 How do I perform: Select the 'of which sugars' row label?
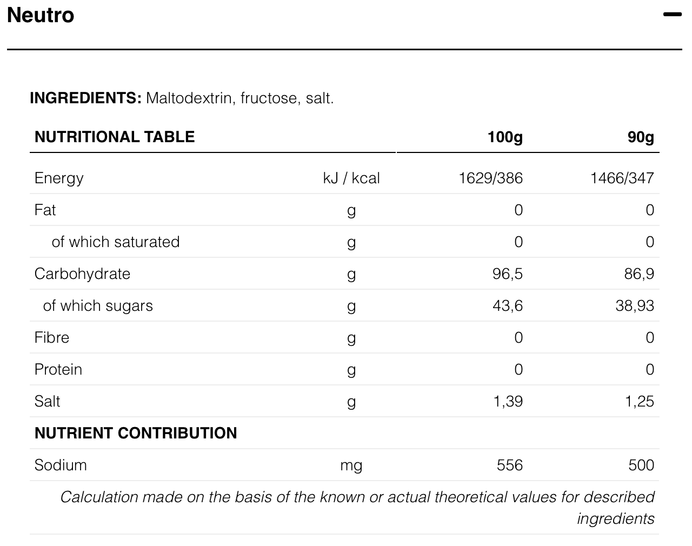point(98,305)
